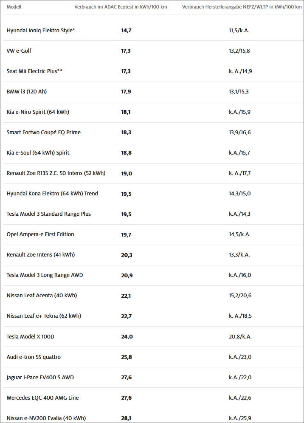Image resolution: width=304 pixels, height=423 pixels.
Task: Click the Modell column header
Action: 14,7
